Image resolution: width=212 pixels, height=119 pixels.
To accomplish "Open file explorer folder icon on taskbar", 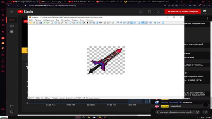I will tap(89, 117).
